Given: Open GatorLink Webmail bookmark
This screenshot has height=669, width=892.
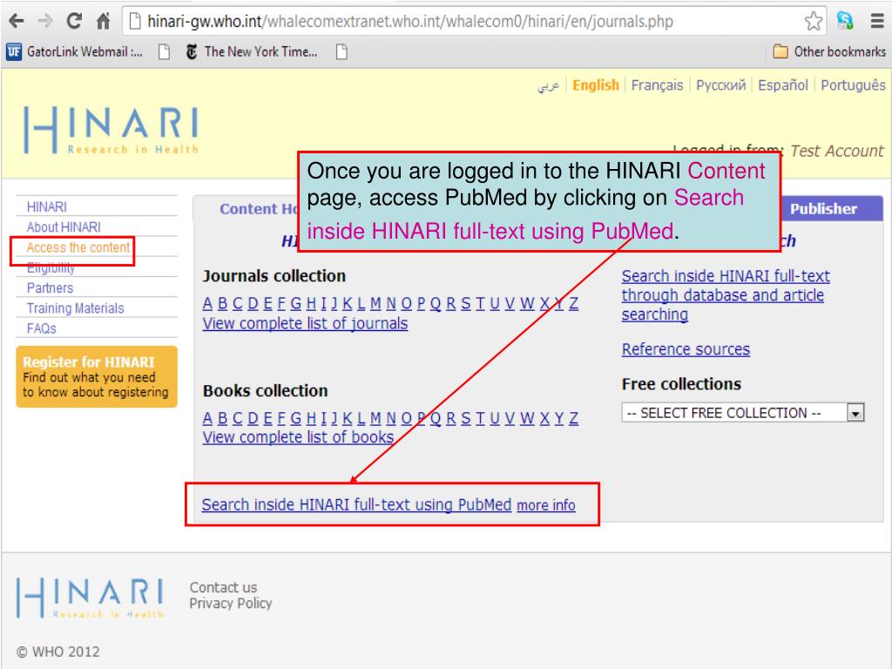Looking at the screenshot, I should point(75,51).
